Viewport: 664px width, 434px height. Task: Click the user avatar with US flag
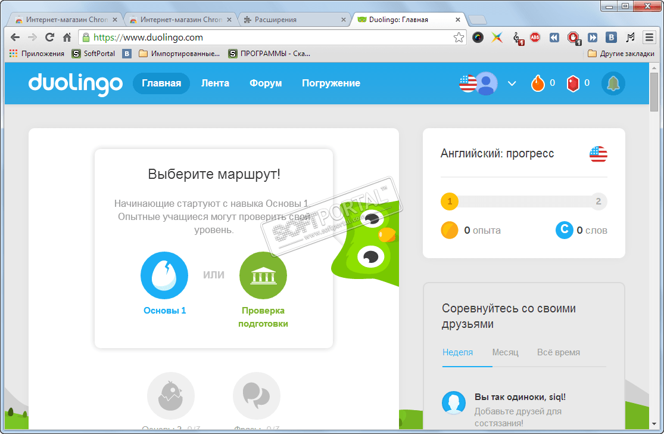(479, 83)
